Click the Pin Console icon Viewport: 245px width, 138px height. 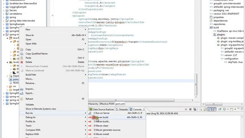(220, 109)
